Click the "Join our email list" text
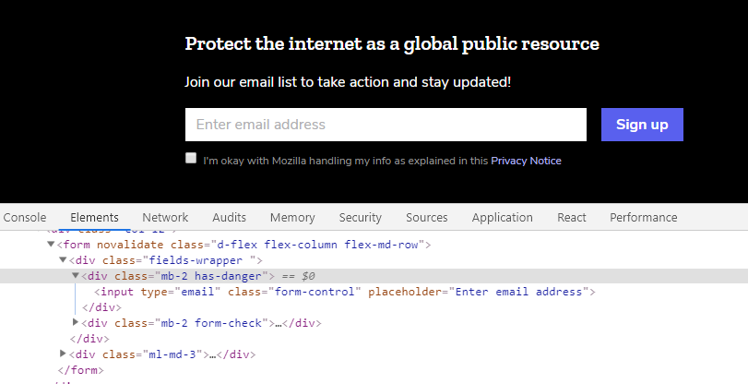 (348, 82)
